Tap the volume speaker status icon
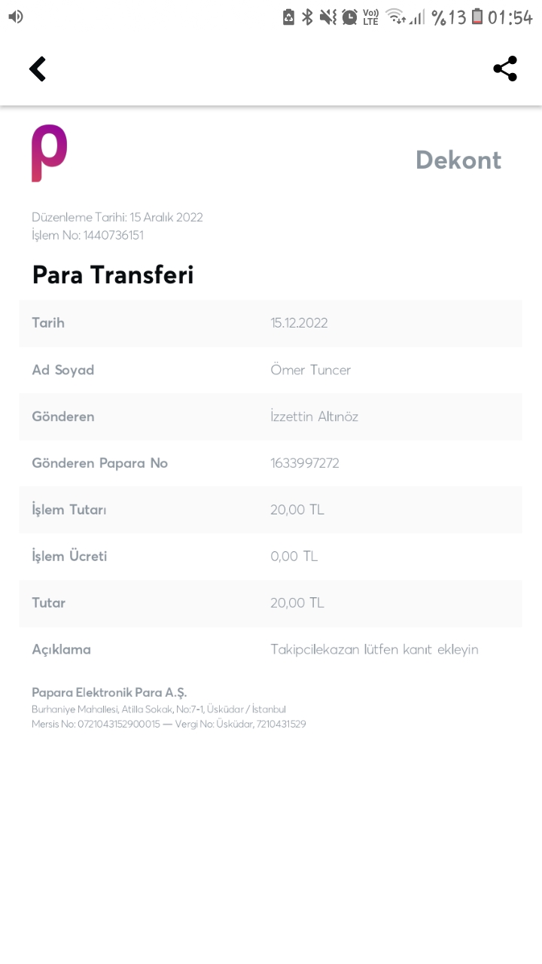 tap(16, 17)
